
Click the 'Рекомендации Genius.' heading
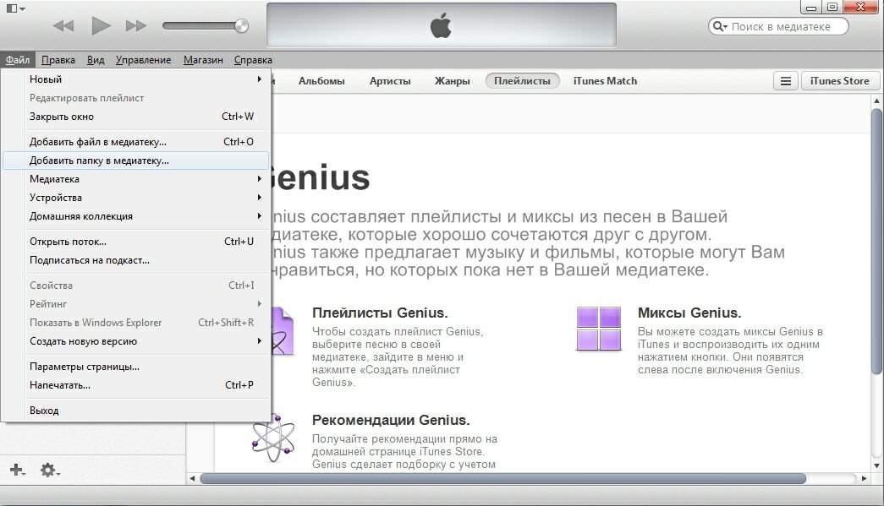click(x=391, y=420)
